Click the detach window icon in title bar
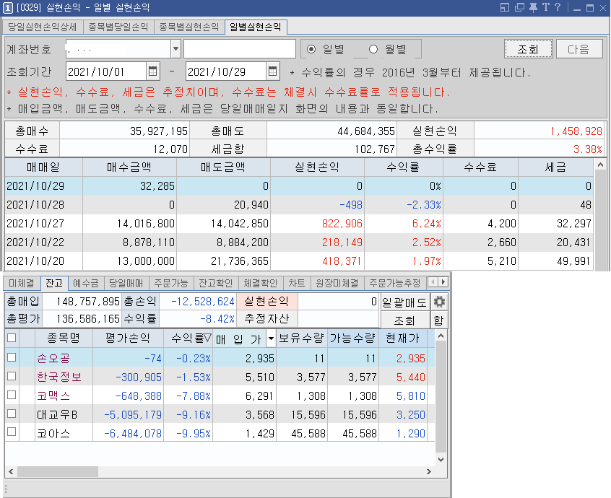The width and height of the screenshot is (611, 498). pyautogui.click(x=519, y=7)
